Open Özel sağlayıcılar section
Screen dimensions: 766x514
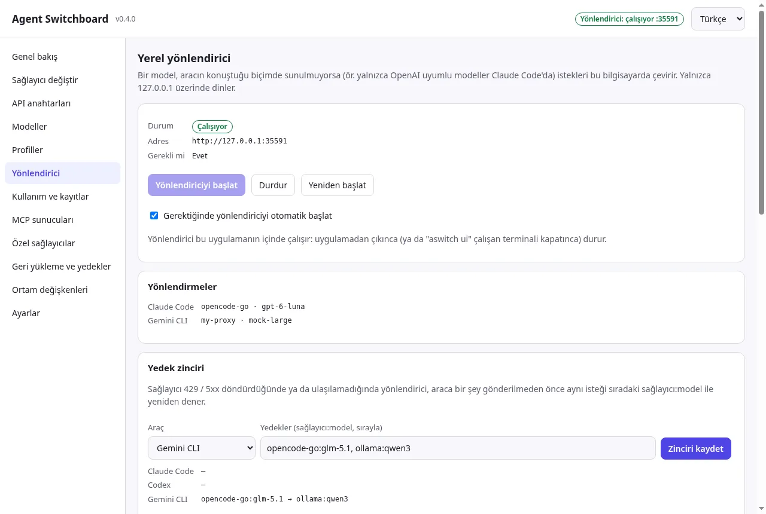click(x=62, y=243)
